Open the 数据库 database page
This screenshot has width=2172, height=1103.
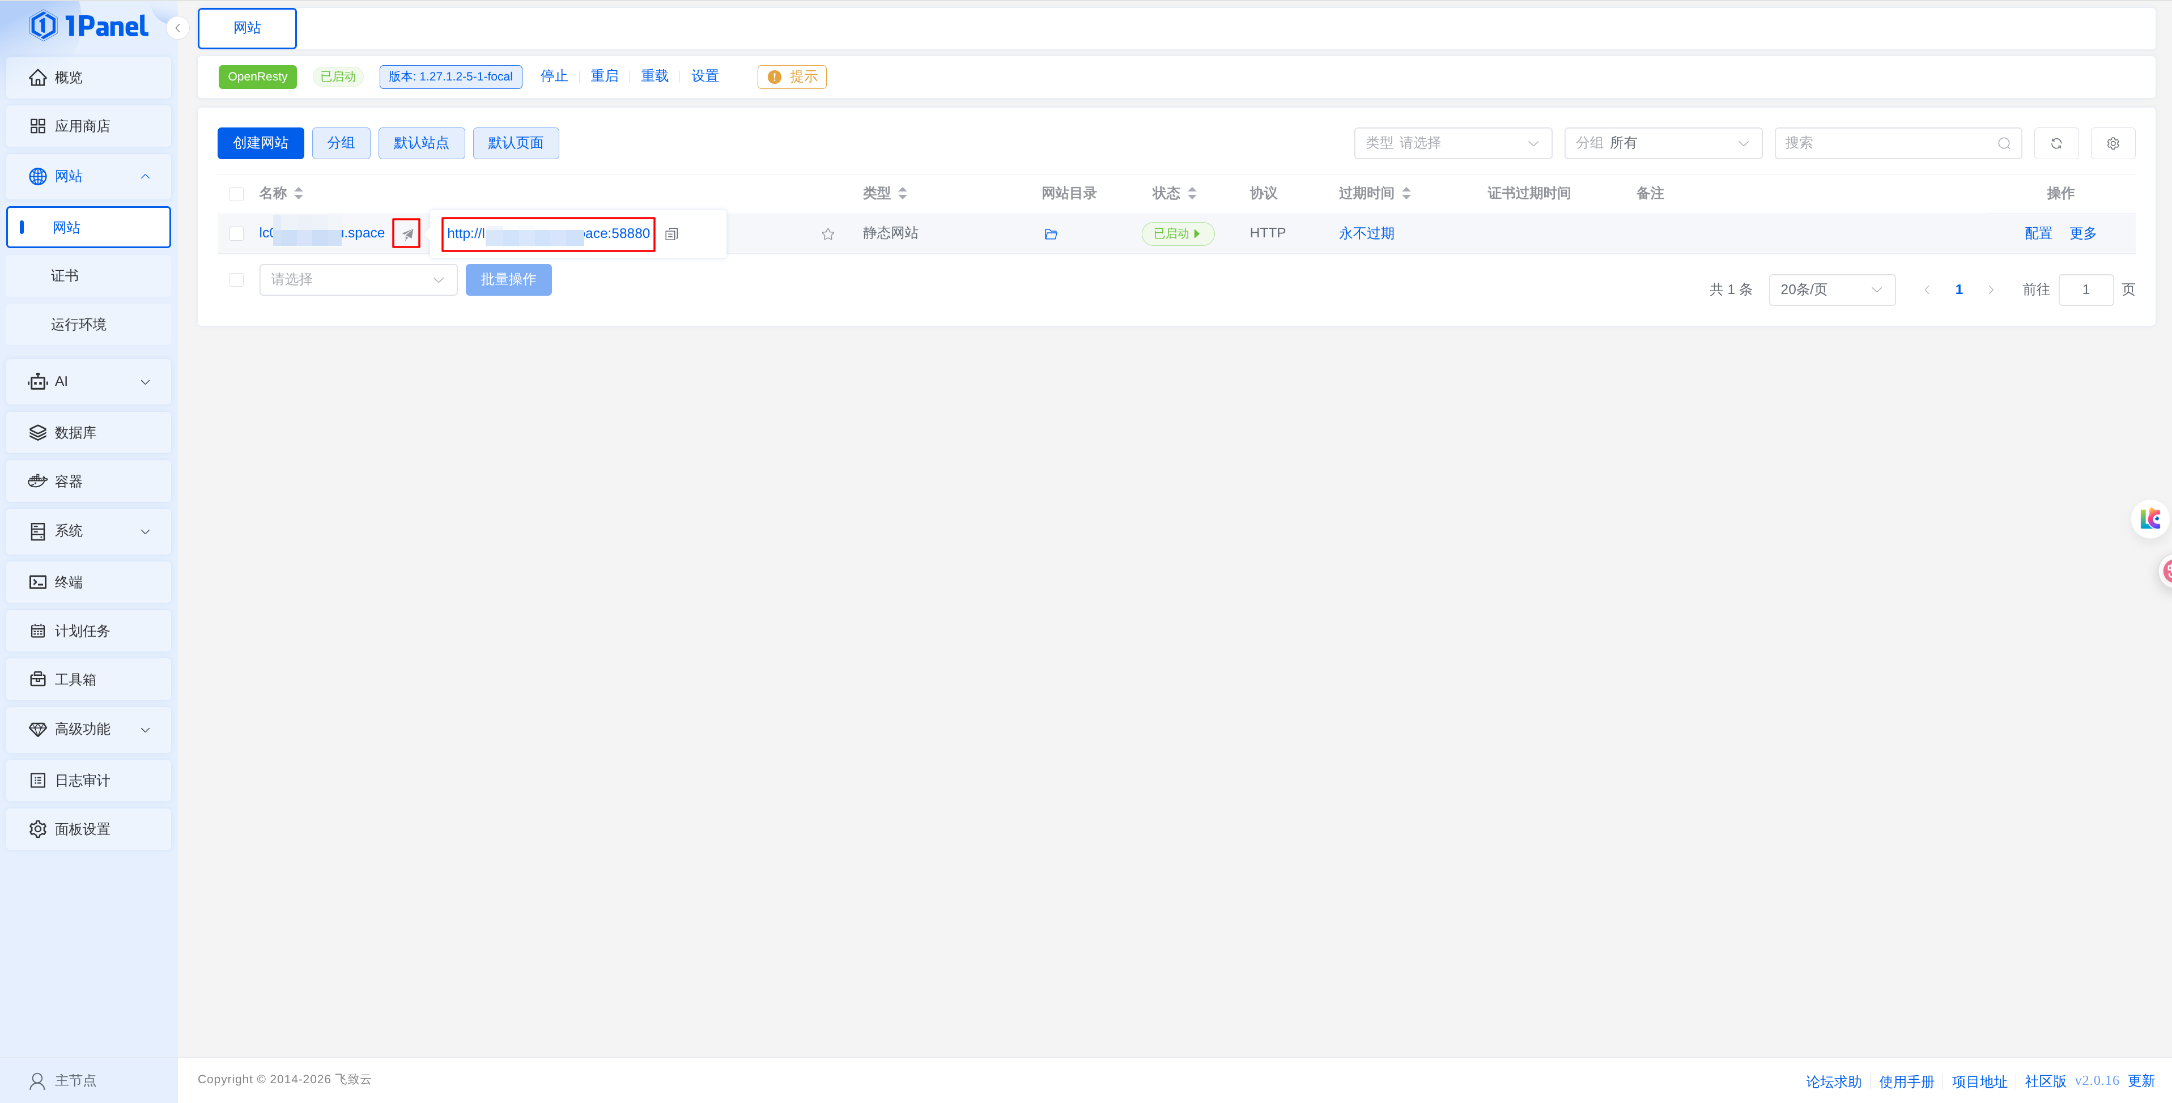pos(88,433)
